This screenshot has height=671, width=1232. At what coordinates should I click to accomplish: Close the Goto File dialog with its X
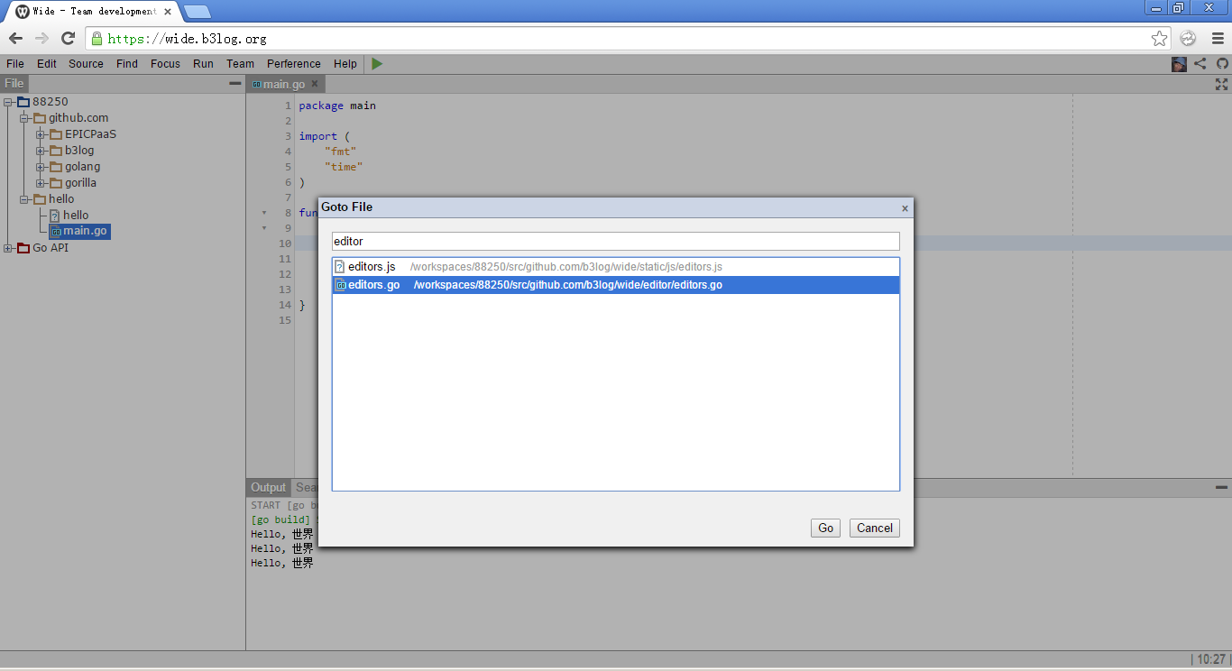[x=904, y=207]
